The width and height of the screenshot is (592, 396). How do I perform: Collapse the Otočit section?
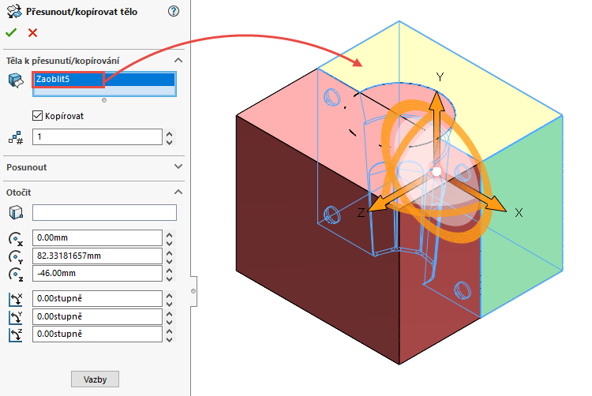click(x=178, y=192)
